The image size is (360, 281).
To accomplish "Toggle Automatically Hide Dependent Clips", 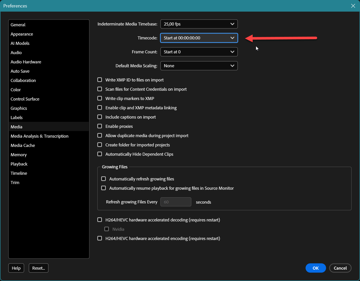I will pyautogui.click(x=100, y=154).
